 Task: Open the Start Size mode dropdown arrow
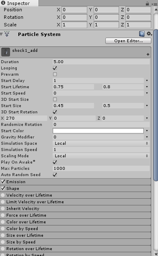pyautogui.click(x=147, y=106)
